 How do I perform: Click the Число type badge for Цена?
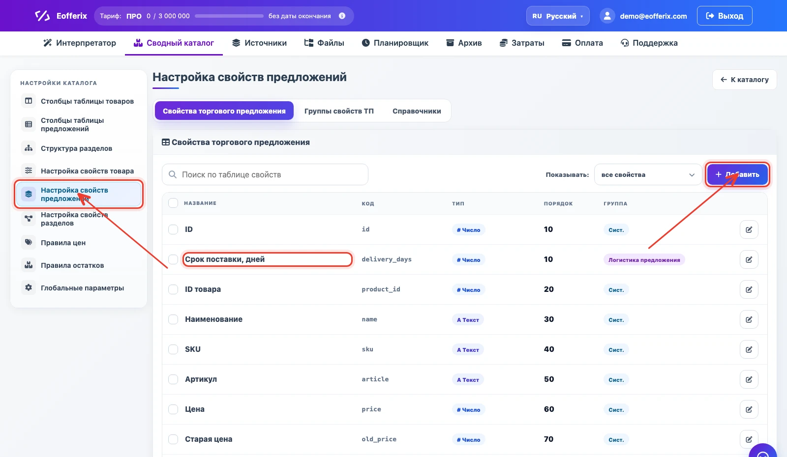pyautogui.click(x=468, y=410)
